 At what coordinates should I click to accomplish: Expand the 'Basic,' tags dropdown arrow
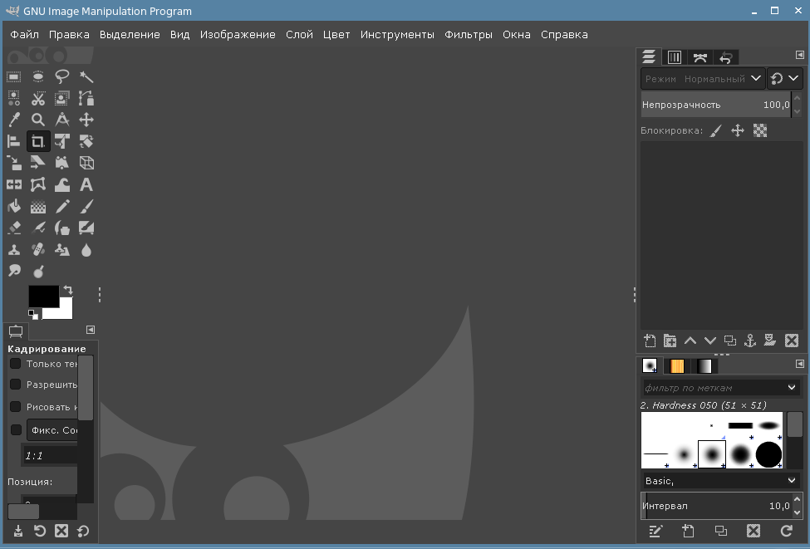point(792,480)
